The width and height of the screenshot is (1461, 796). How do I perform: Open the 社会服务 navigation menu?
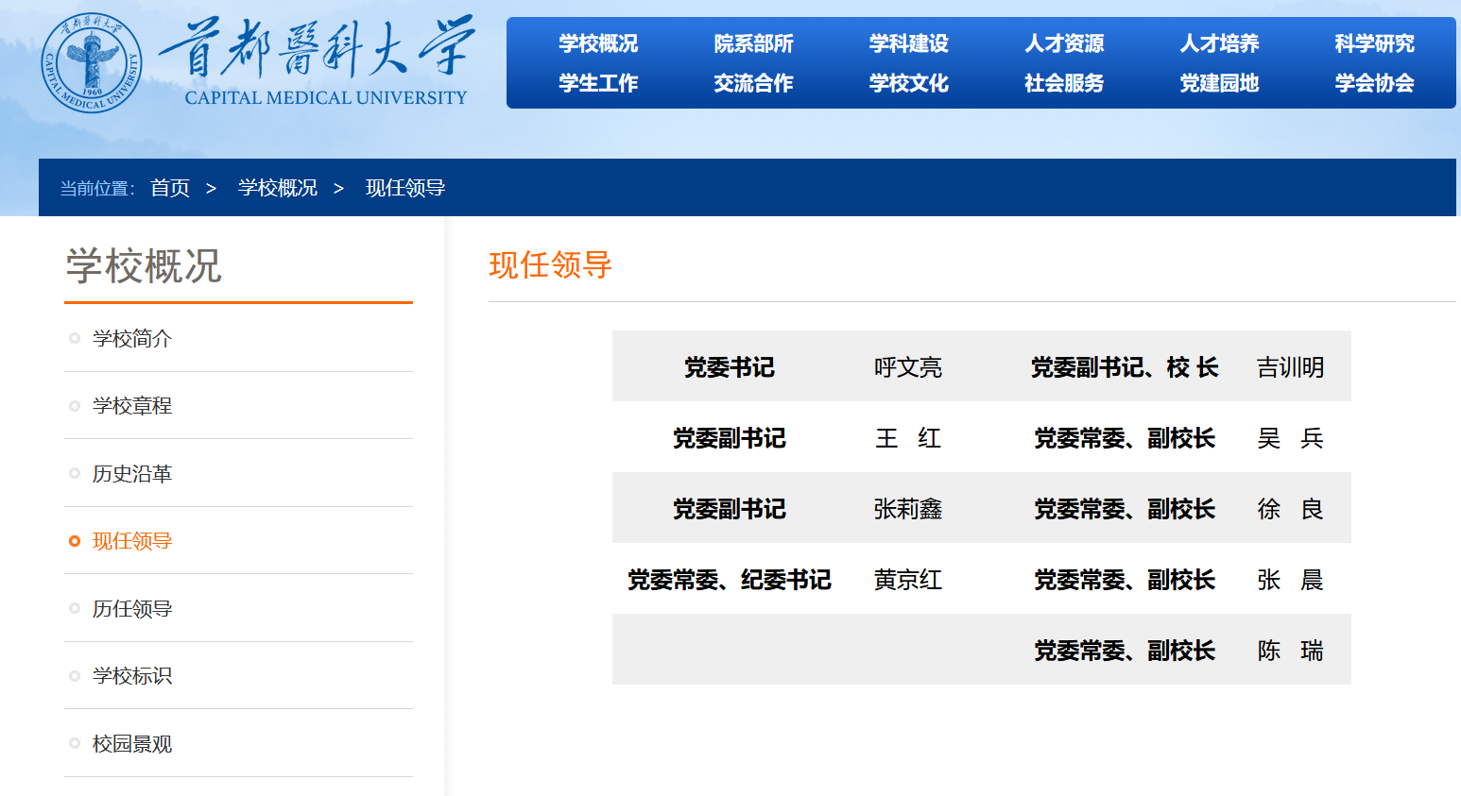1064,83
